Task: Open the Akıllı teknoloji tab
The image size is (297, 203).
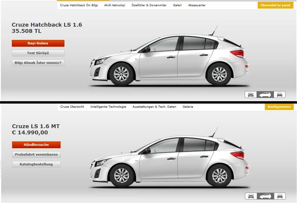Action: tap(115, 5)
